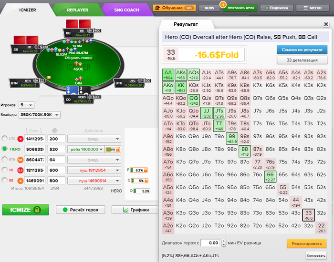Open the Обучение 0/6 tutorial button
Viewport: 334px width, 262px height.
tap(174, 8)
